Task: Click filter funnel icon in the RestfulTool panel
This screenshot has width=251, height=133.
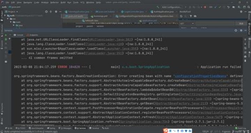Action: 191,16
